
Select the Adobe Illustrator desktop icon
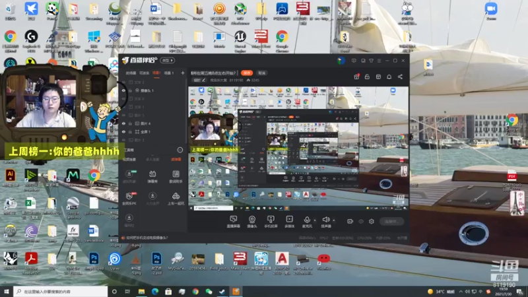coord(11,178)
